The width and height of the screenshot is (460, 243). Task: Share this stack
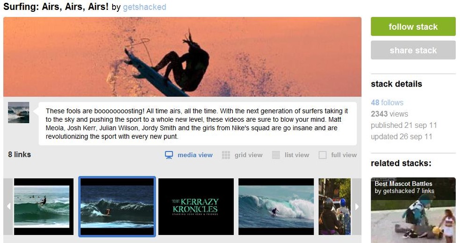(x=413, y=50)
